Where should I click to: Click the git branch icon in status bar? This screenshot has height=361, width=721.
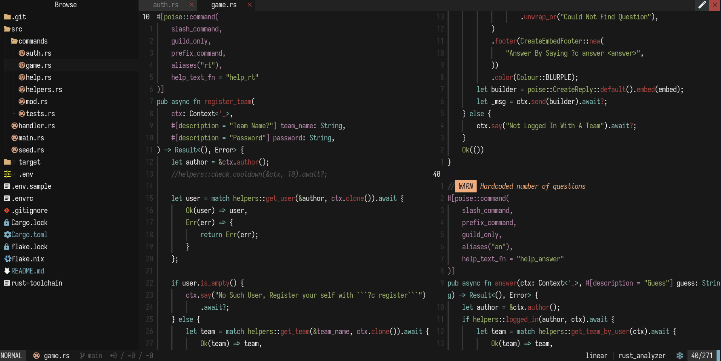82,356
